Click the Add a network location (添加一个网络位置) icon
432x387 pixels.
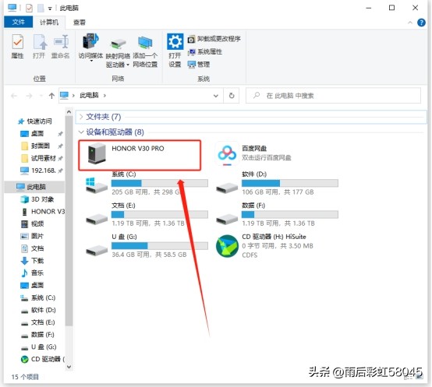pyautogui.click(x=145, y=51)
